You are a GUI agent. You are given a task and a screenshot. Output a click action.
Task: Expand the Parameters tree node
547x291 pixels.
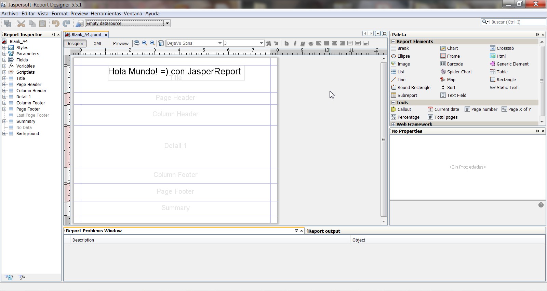click(x=4, y=54)
